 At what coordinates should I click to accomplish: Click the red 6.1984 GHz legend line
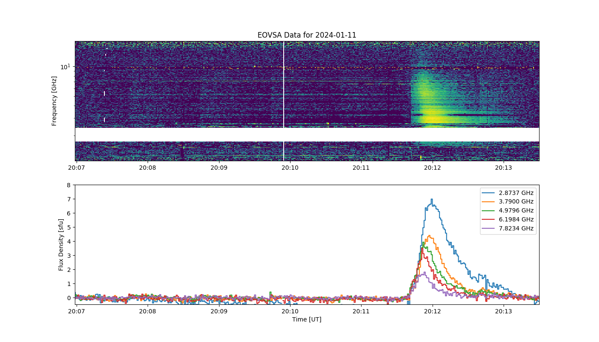[491, 219]
